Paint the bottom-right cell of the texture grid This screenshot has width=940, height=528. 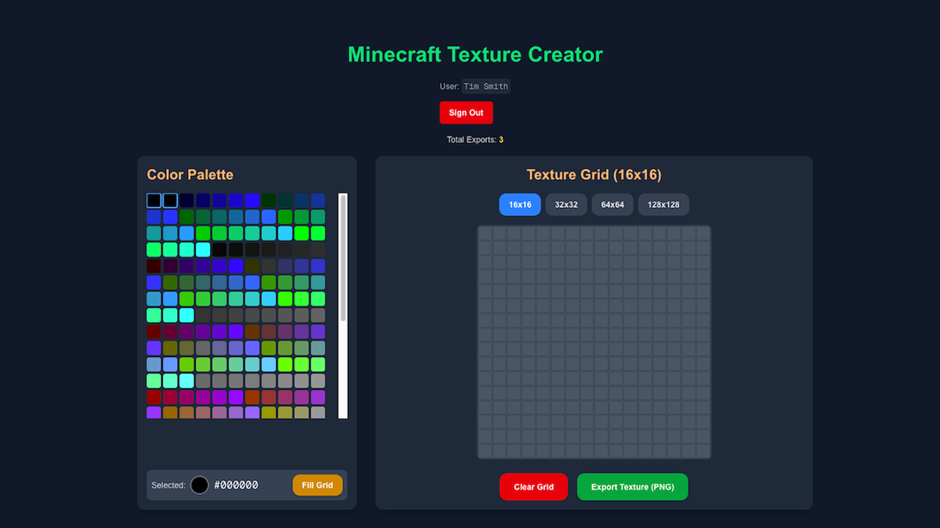[x=703, y=451]
